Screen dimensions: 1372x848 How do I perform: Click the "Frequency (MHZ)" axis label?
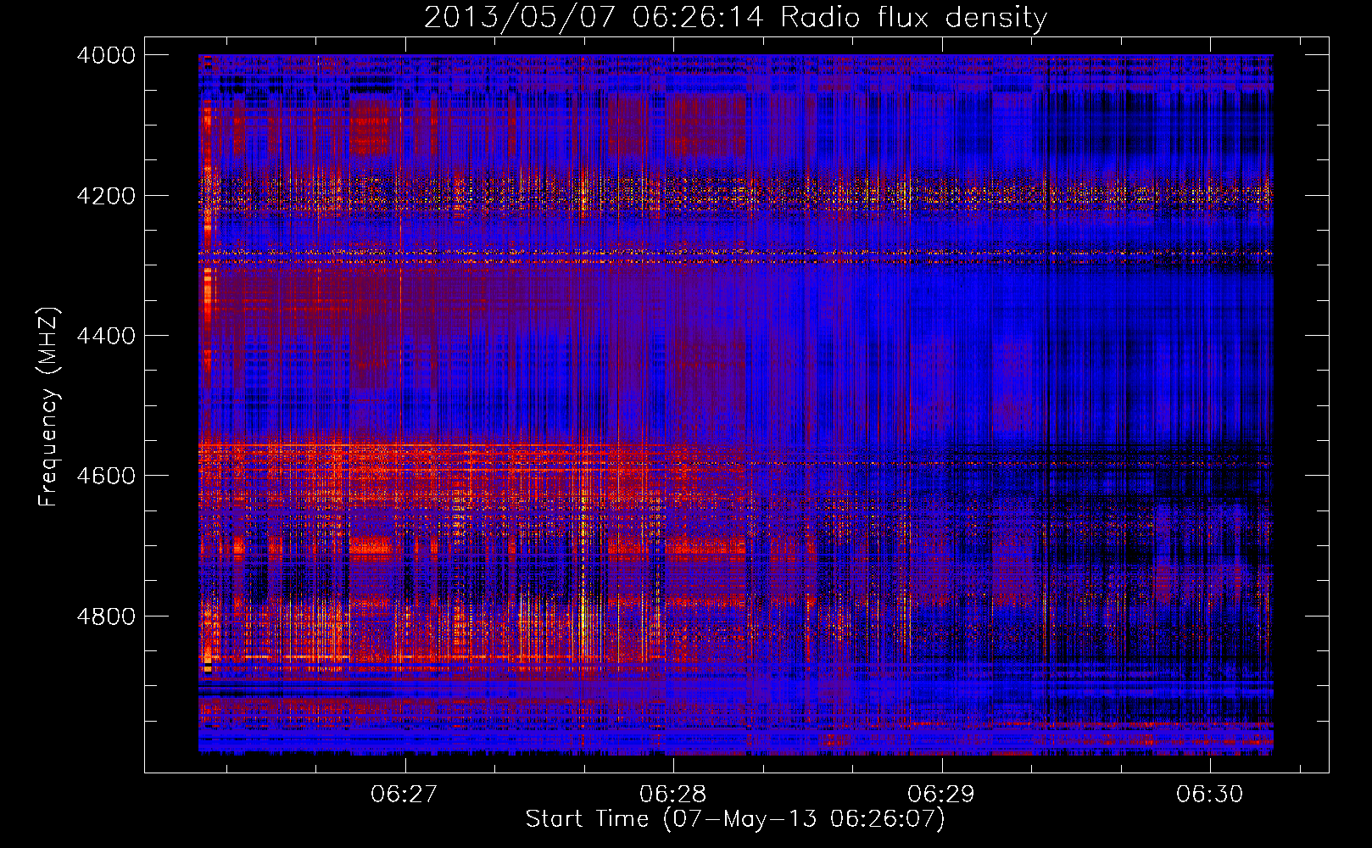pyautogui.click(x=48, y=407)
